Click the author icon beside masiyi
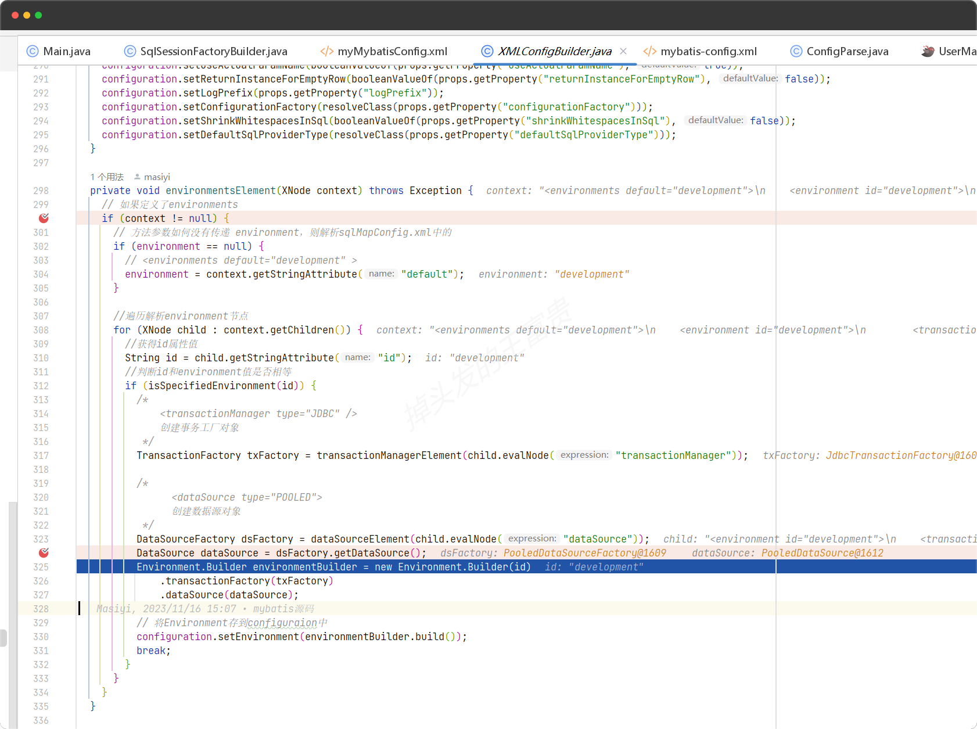This screenshot has width=977, height=729. [137, 177]
